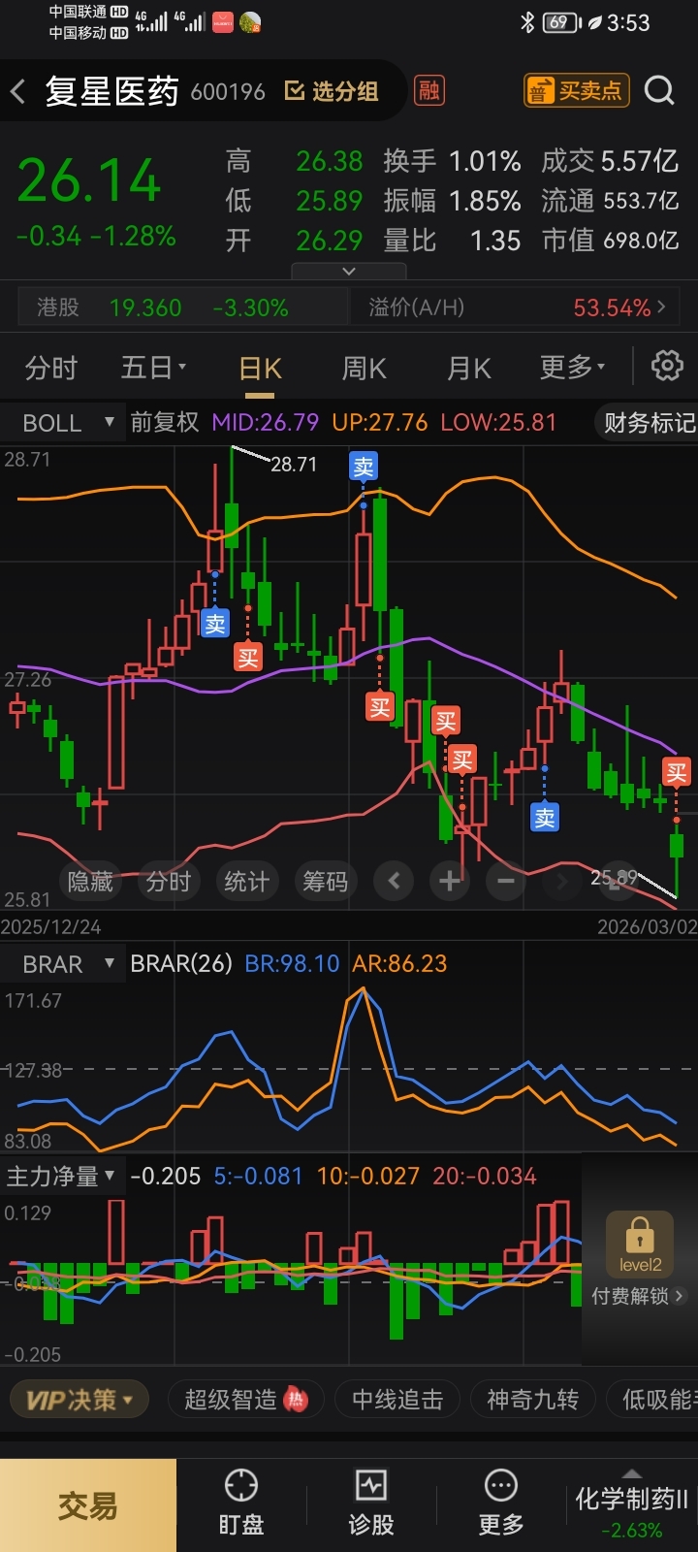
Task: Go back using the left arrow
Action: point(18,92)
